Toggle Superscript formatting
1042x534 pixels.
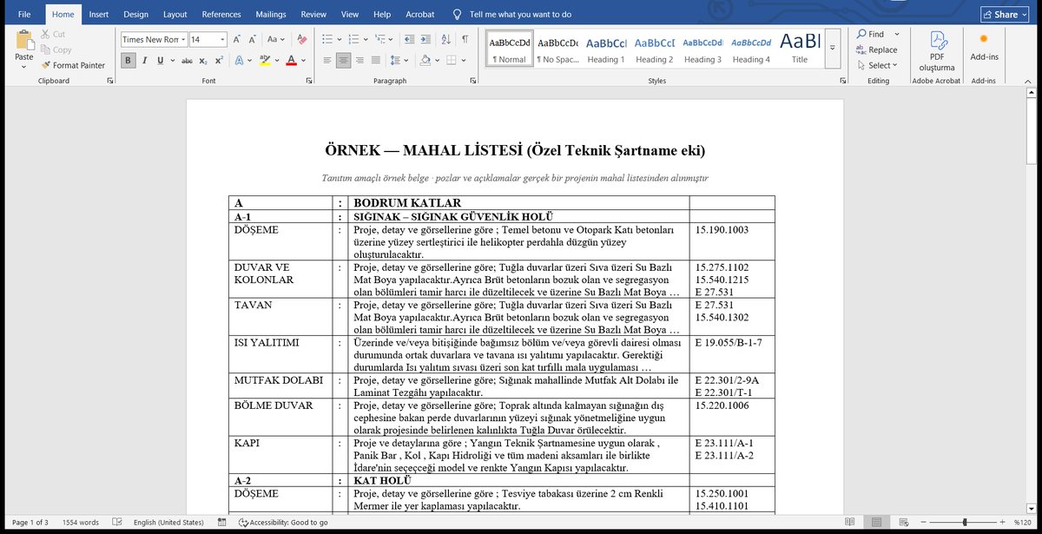pyautogui.click(x=219, y=60)
